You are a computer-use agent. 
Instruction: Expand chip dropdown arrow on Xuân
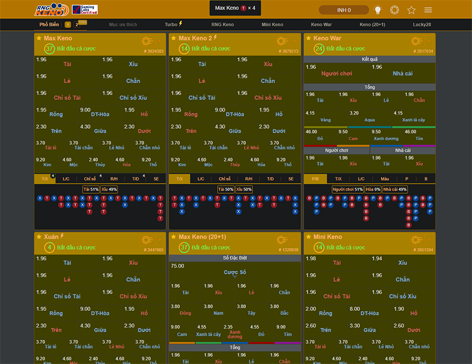pos(159,240)
